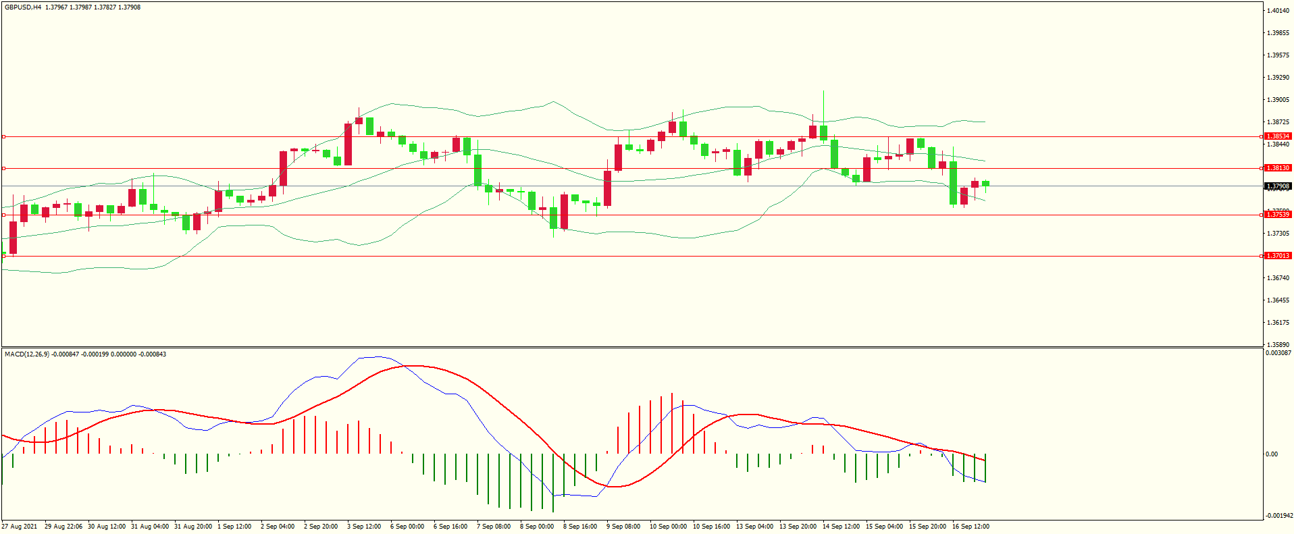Screen dimensions: 1294x534
Task: Click the 13 Sep 04:00 time label
Action: click(755, 527)
